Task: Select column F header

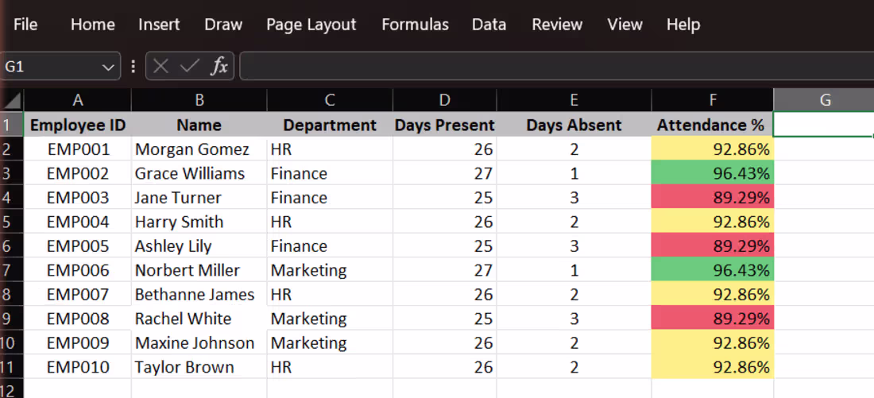Action: tap(713, 100)
